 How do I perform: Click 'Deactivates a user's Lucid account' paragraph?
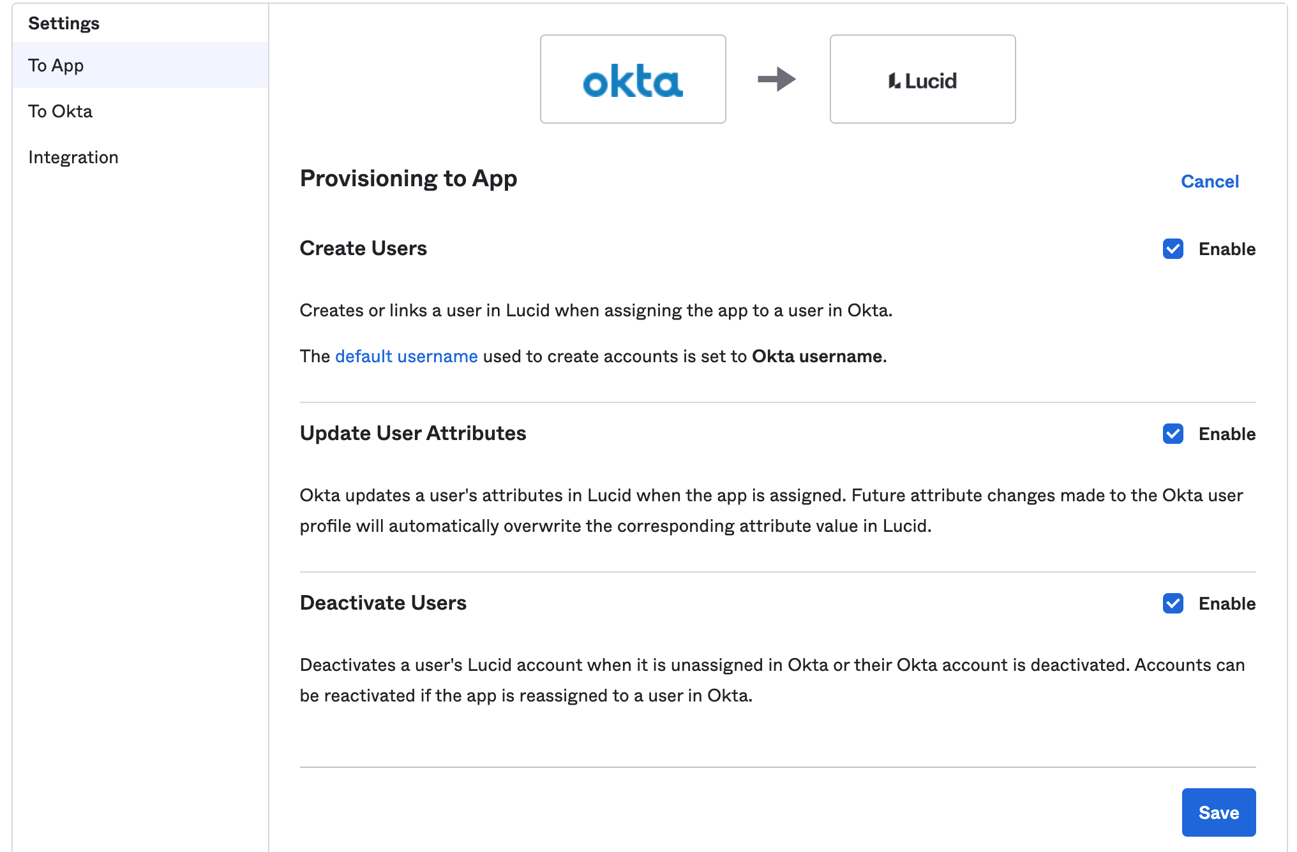point(772,680)
